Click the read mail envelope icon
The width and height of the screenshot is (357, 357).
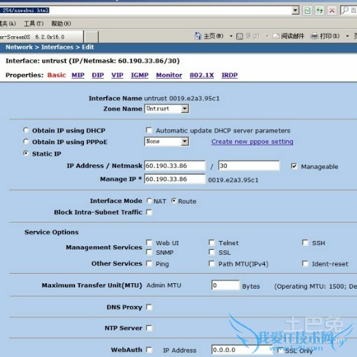276,36
